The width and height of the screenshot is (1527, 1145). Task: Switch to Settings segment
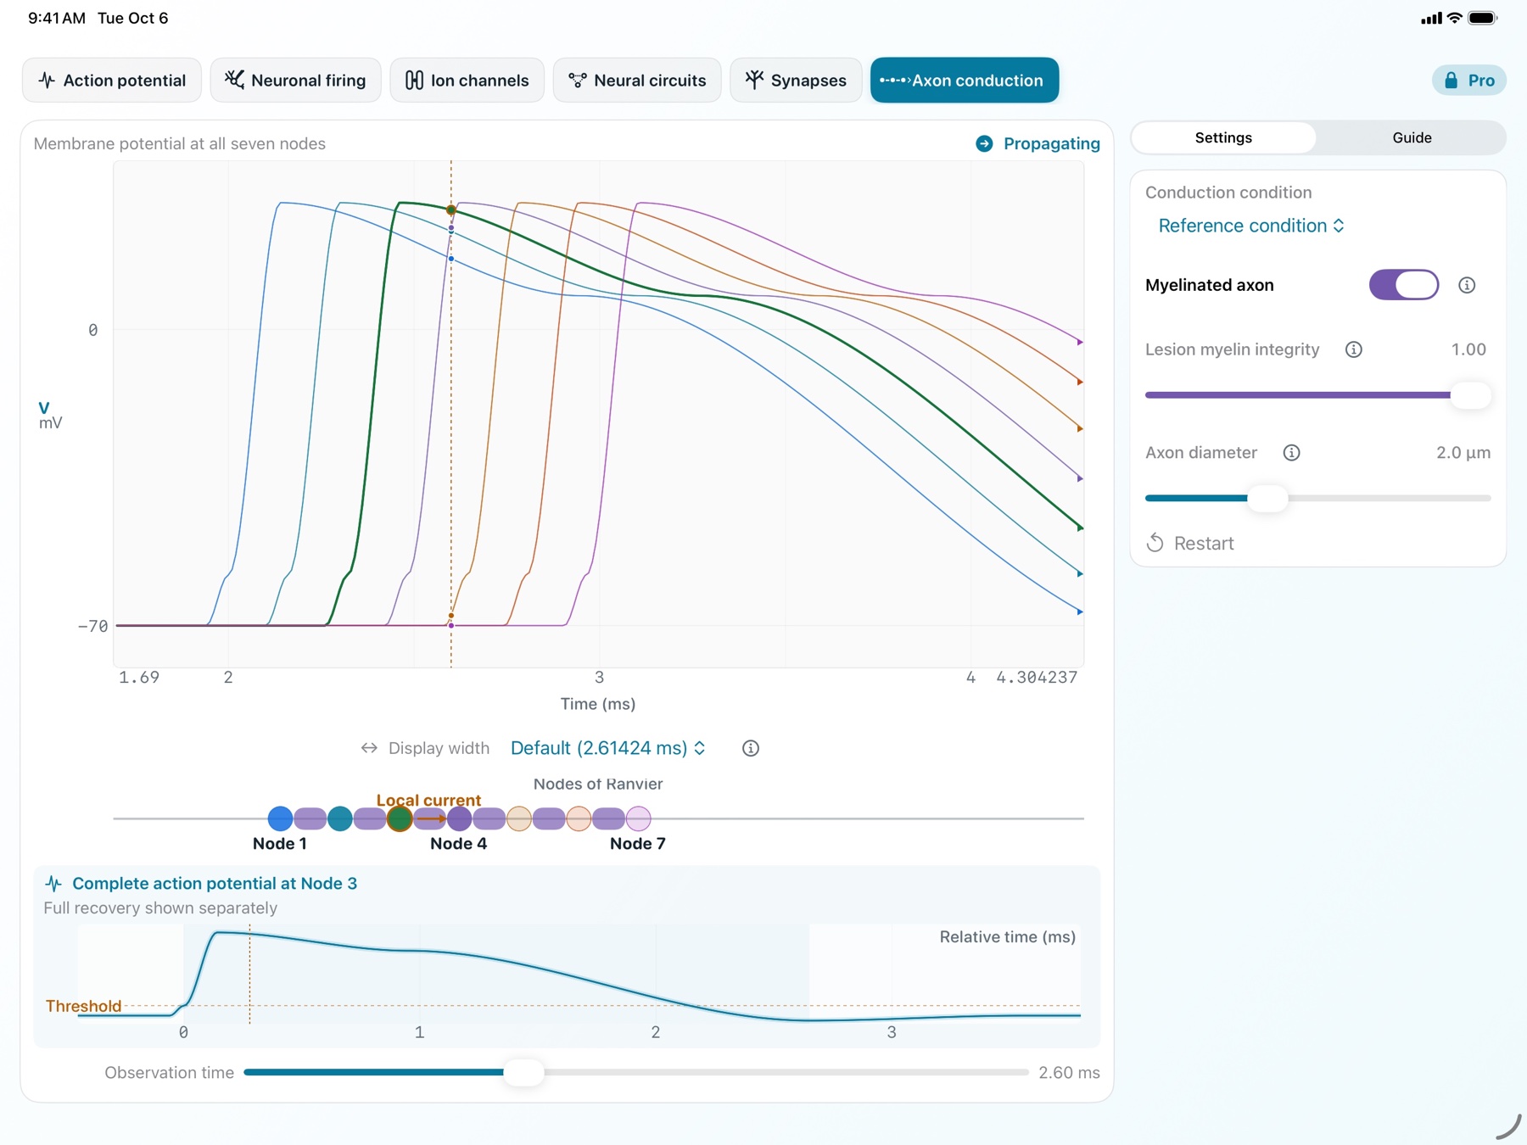[x=1223, y=137]
